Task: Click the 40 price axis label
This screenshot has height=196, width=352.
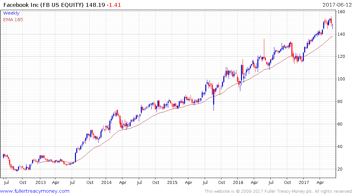Action: click(340, 146)
